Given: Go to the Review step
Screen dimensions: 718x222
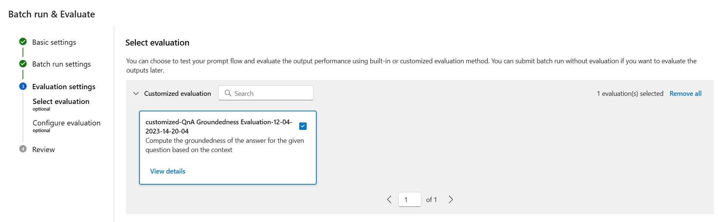Looking at the screenshot, I should click(x=43, y=149).
